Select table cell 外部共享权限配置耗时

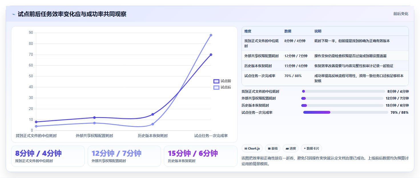262,56
